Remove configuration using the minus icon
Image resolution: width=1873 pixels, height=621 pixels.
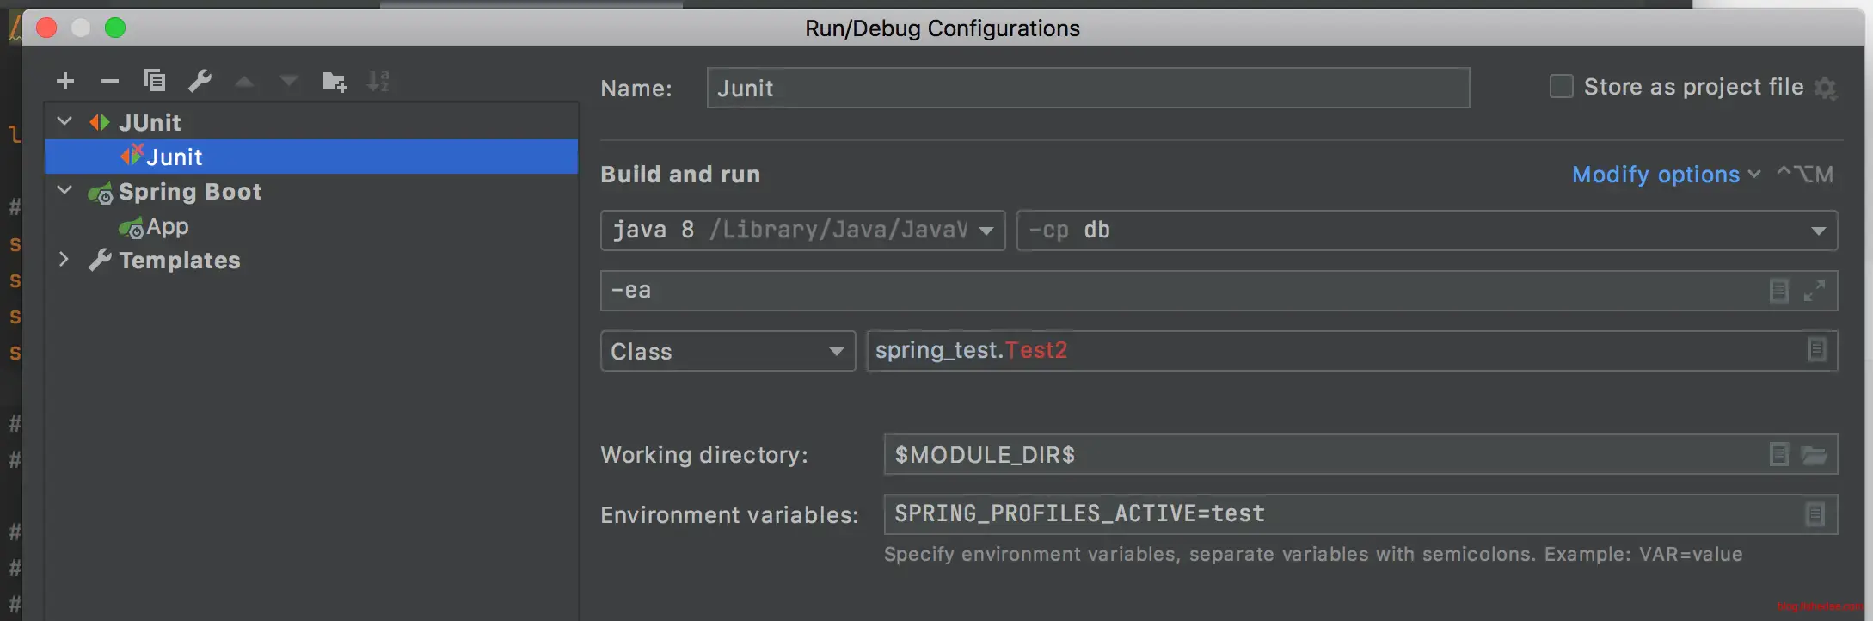(x=109, y=82)
